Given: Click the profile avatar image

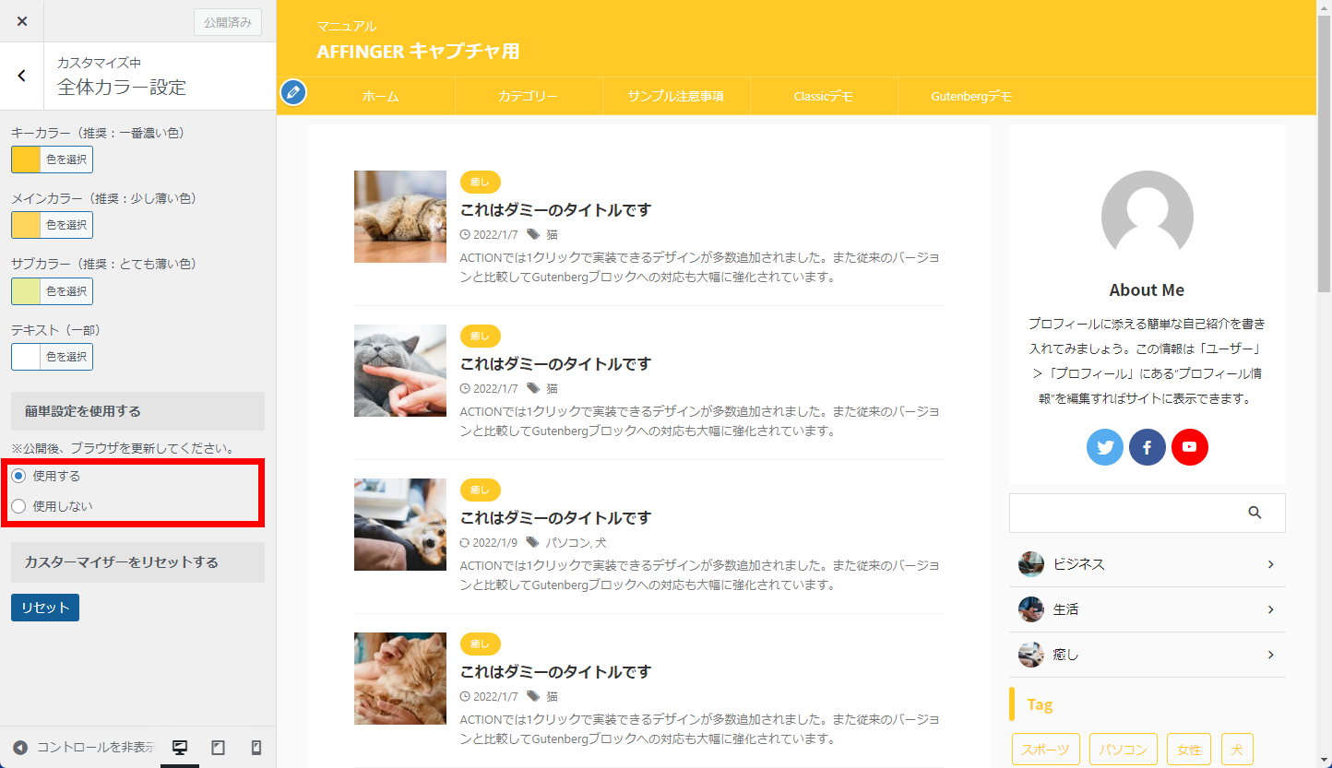Looking at the screenshot, I should (x=1148, y=217).
